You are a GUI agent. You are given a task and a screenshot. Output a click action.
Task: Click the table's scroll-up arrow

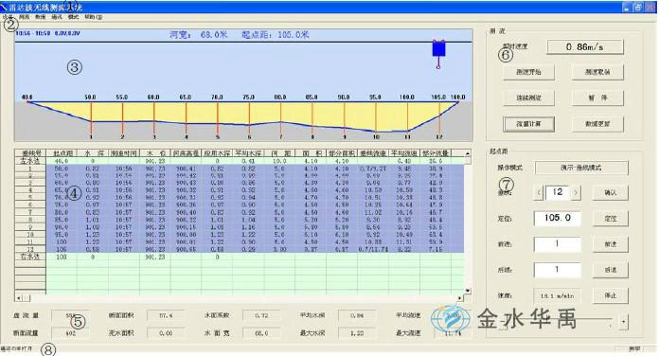(x=467, y=153)
